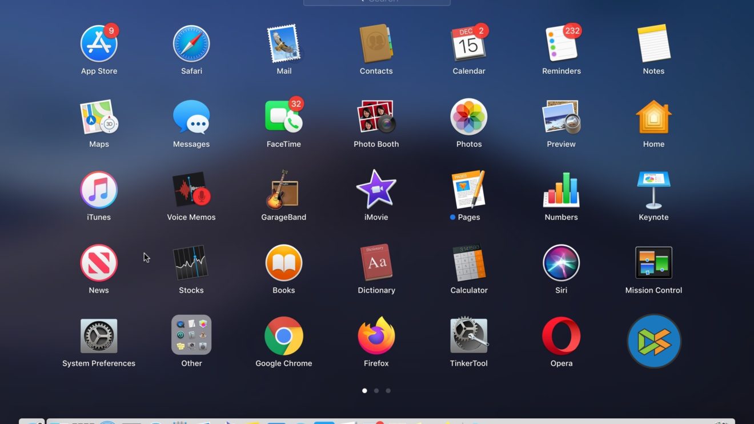Jump to the third Launchpad page dot
This screenshot has width=754, height=424.
[388, 391]
